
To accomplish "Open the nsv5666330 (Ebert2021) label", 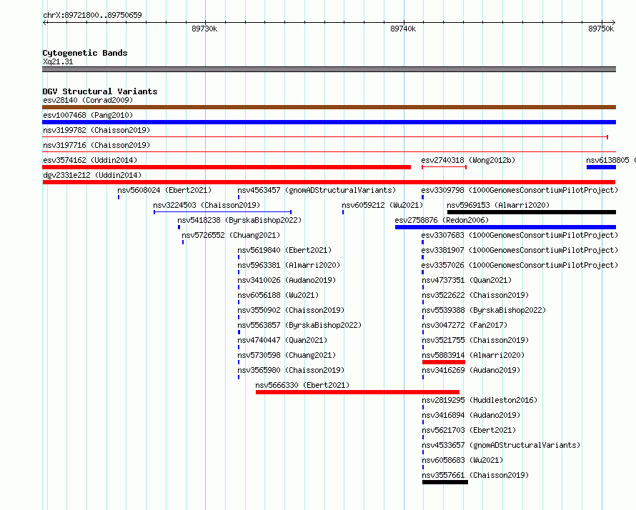I will point(302,385).
